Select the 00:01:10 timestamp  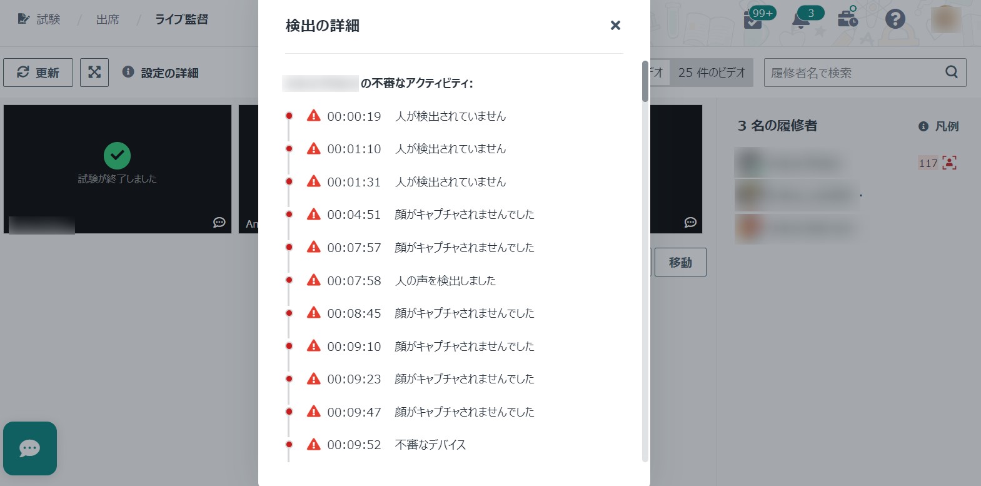click(x=354, y=149)
